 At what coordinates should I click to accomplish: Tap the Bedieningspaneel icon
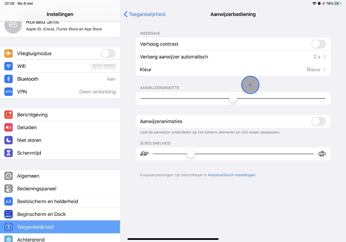pos(9,189)
